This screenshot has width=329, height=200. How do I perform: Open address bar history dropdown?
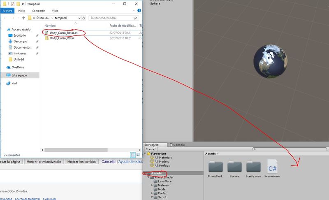[79, 18]
